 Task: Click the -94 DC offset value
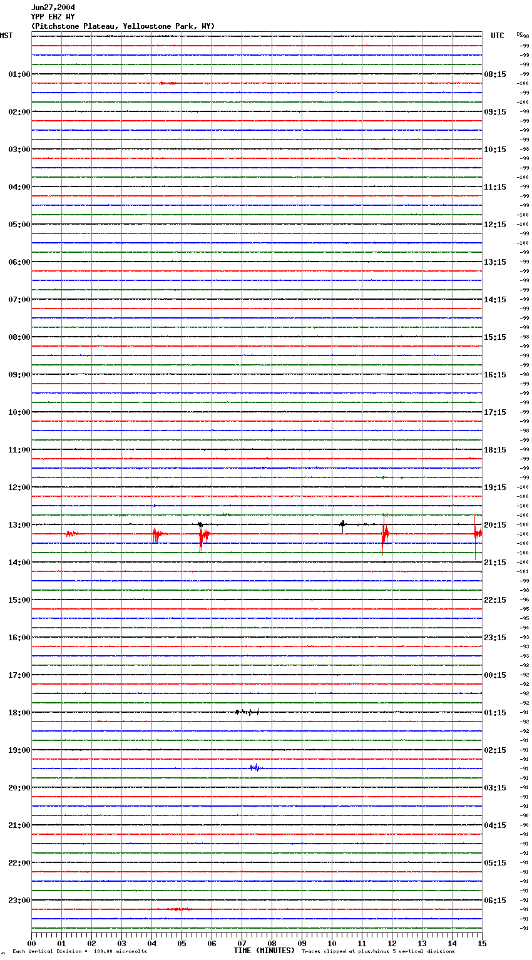[x=524, y=628]
